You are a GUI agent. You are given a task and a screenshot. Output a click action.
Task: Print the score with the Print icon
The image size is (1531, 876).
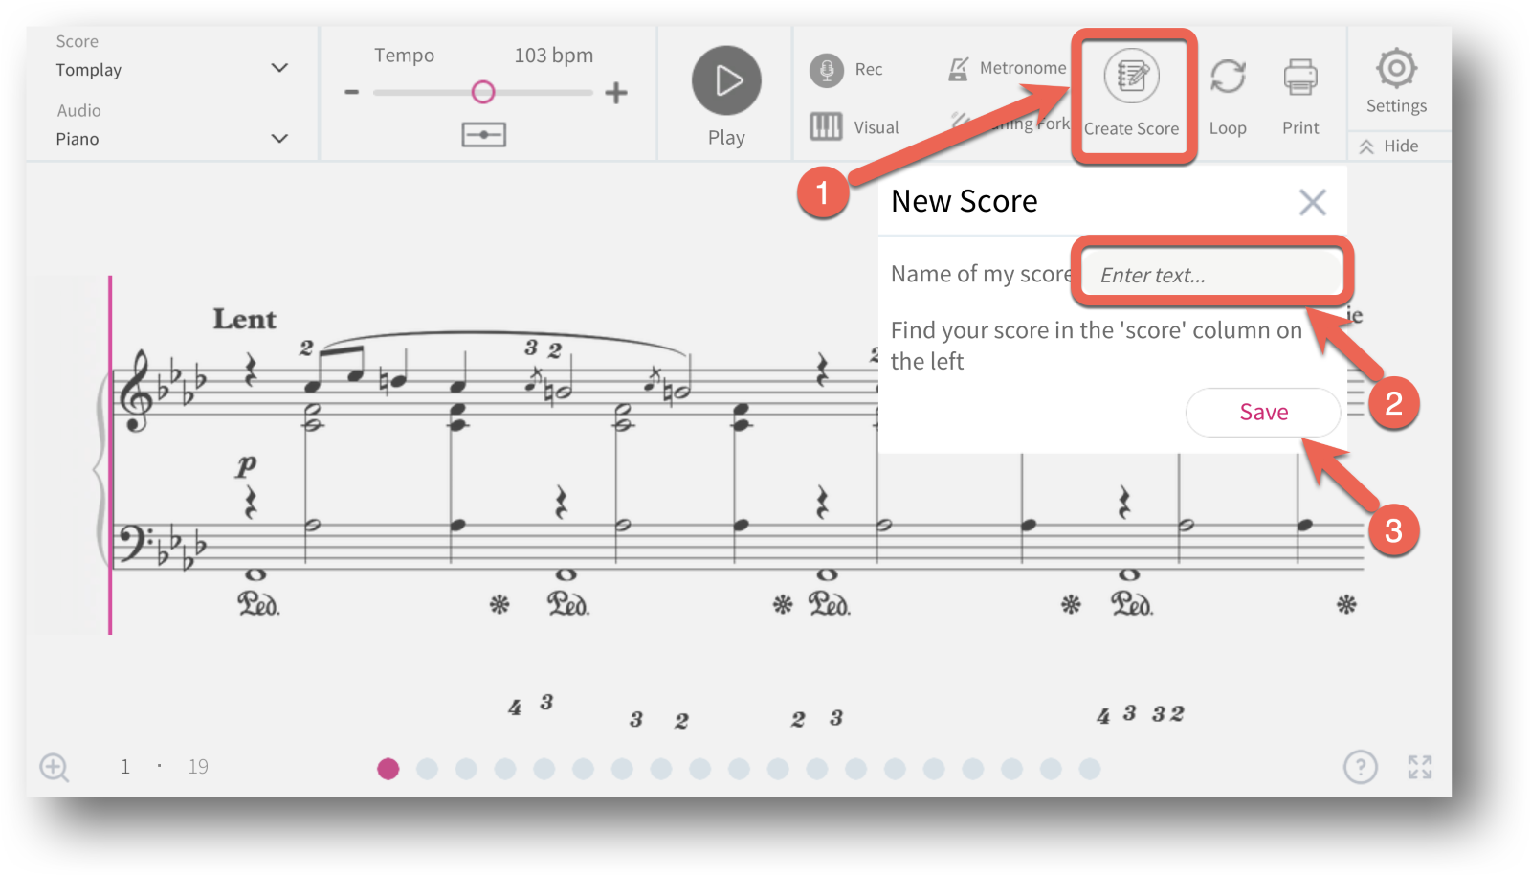click(1300, 78)
